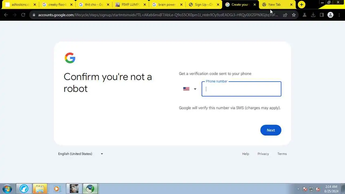The width and height of the screenshot is (345, 194).
Task: Bookmark this page with the star icon
Action: [294, 15]
